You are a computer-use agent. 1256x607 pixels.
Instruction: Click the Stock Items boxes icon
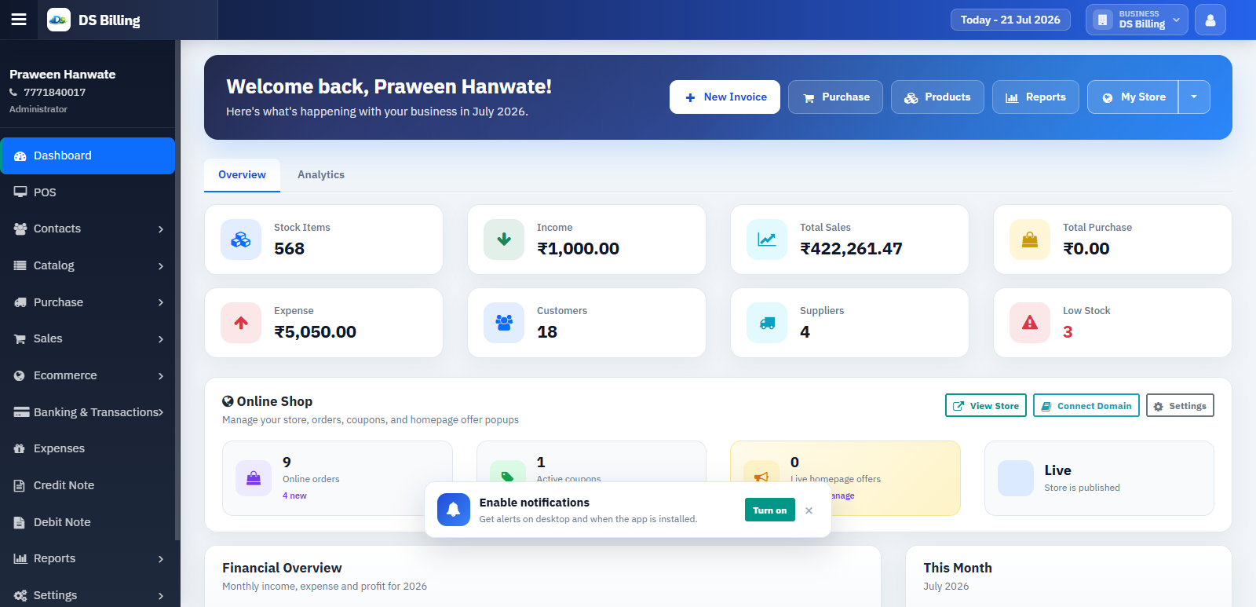[x=241, y=240]
